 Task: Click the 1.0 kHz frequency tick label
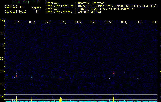(x=2, y=46)
